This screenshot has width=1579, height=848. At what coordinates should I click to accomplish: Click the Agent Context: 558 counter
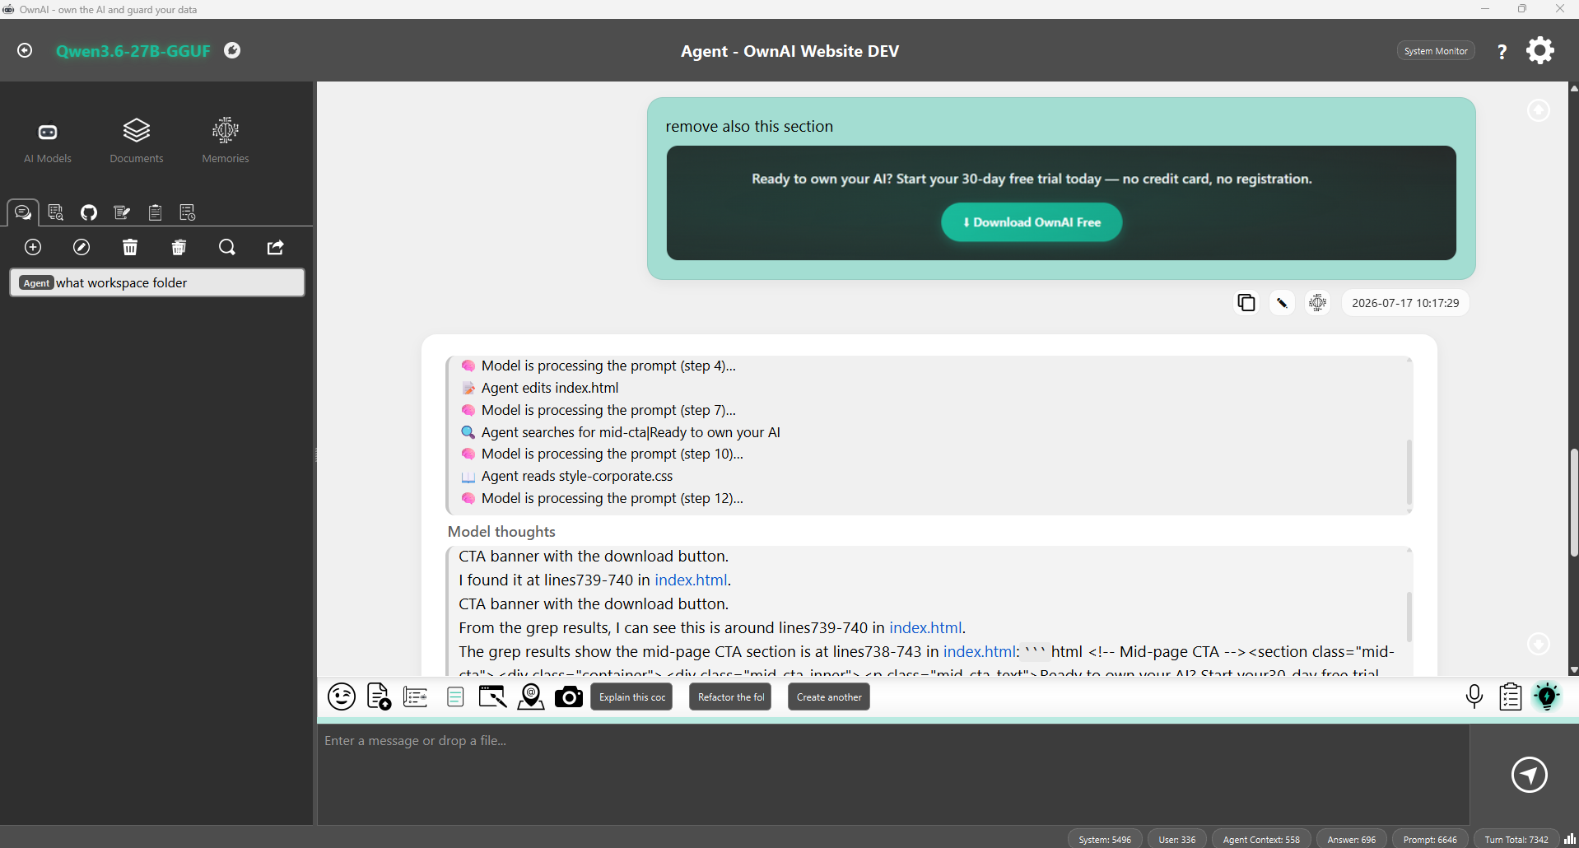(x=1261, y=839)
